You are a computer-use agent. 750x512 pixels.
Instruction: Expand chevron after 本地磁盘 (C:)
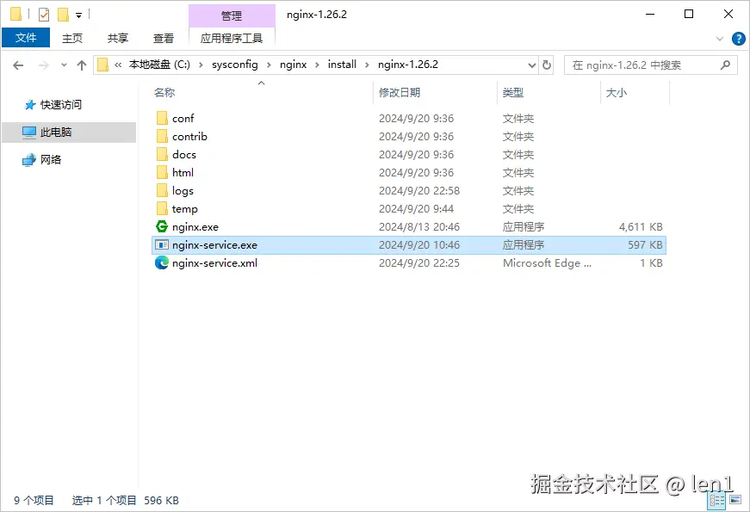pyautogui.click(x=201, y=65)
